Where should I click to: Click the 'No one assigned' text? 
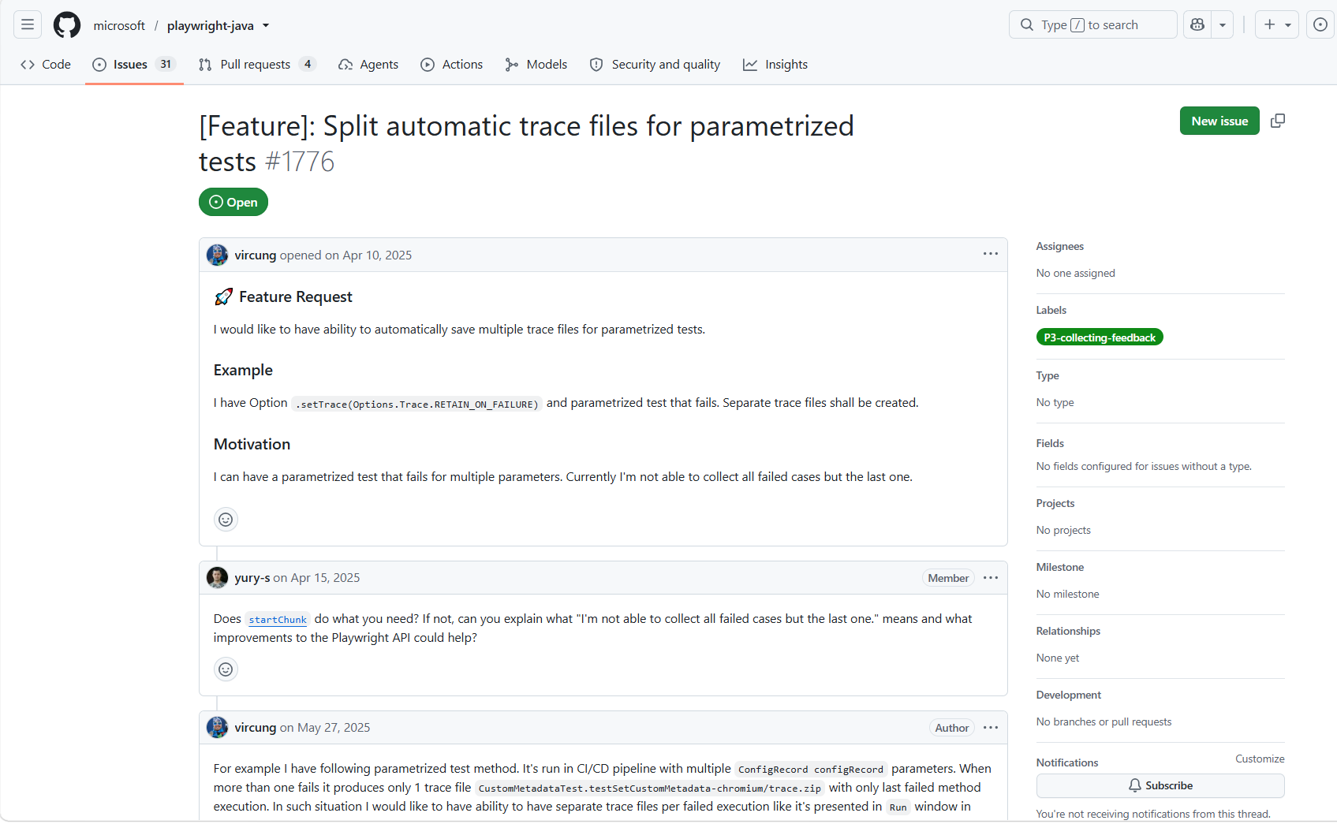point(1076,273)
